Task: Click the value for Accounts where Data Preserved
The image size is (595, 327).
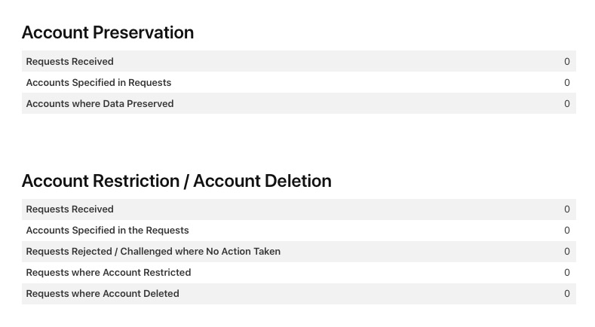Action: (567, 103)
